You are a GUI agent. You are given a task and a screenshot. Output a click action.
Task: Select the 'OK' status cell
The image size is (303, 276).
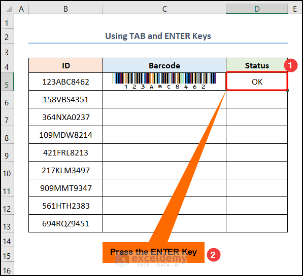coord(257,82)
